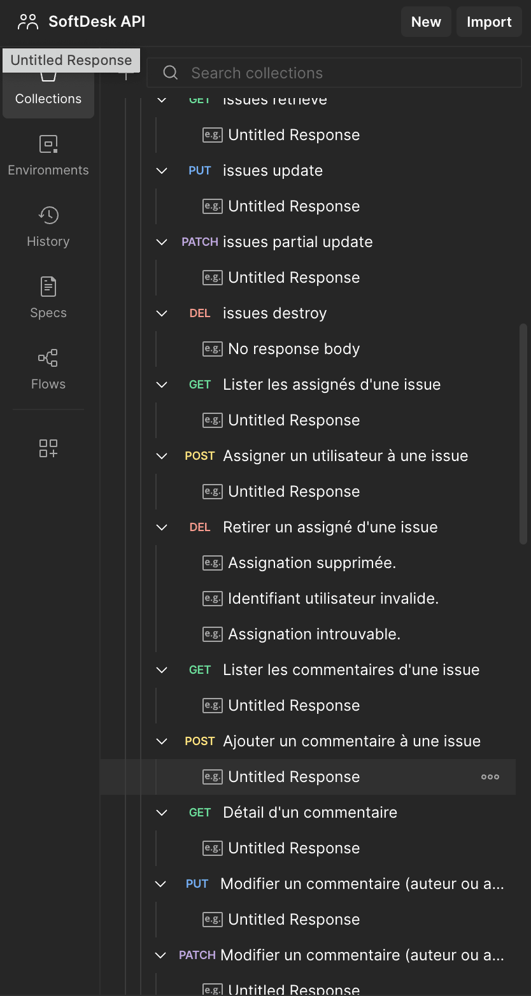This screenshot has width=531, height=996.
Task: Open the Flows panel icon
Action: pyautogui.click(x=48, y=357)
